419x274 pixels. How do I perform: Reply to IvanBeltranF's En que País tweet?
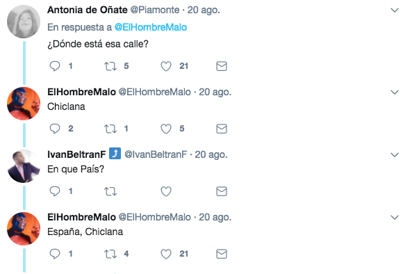pos(55,191)
